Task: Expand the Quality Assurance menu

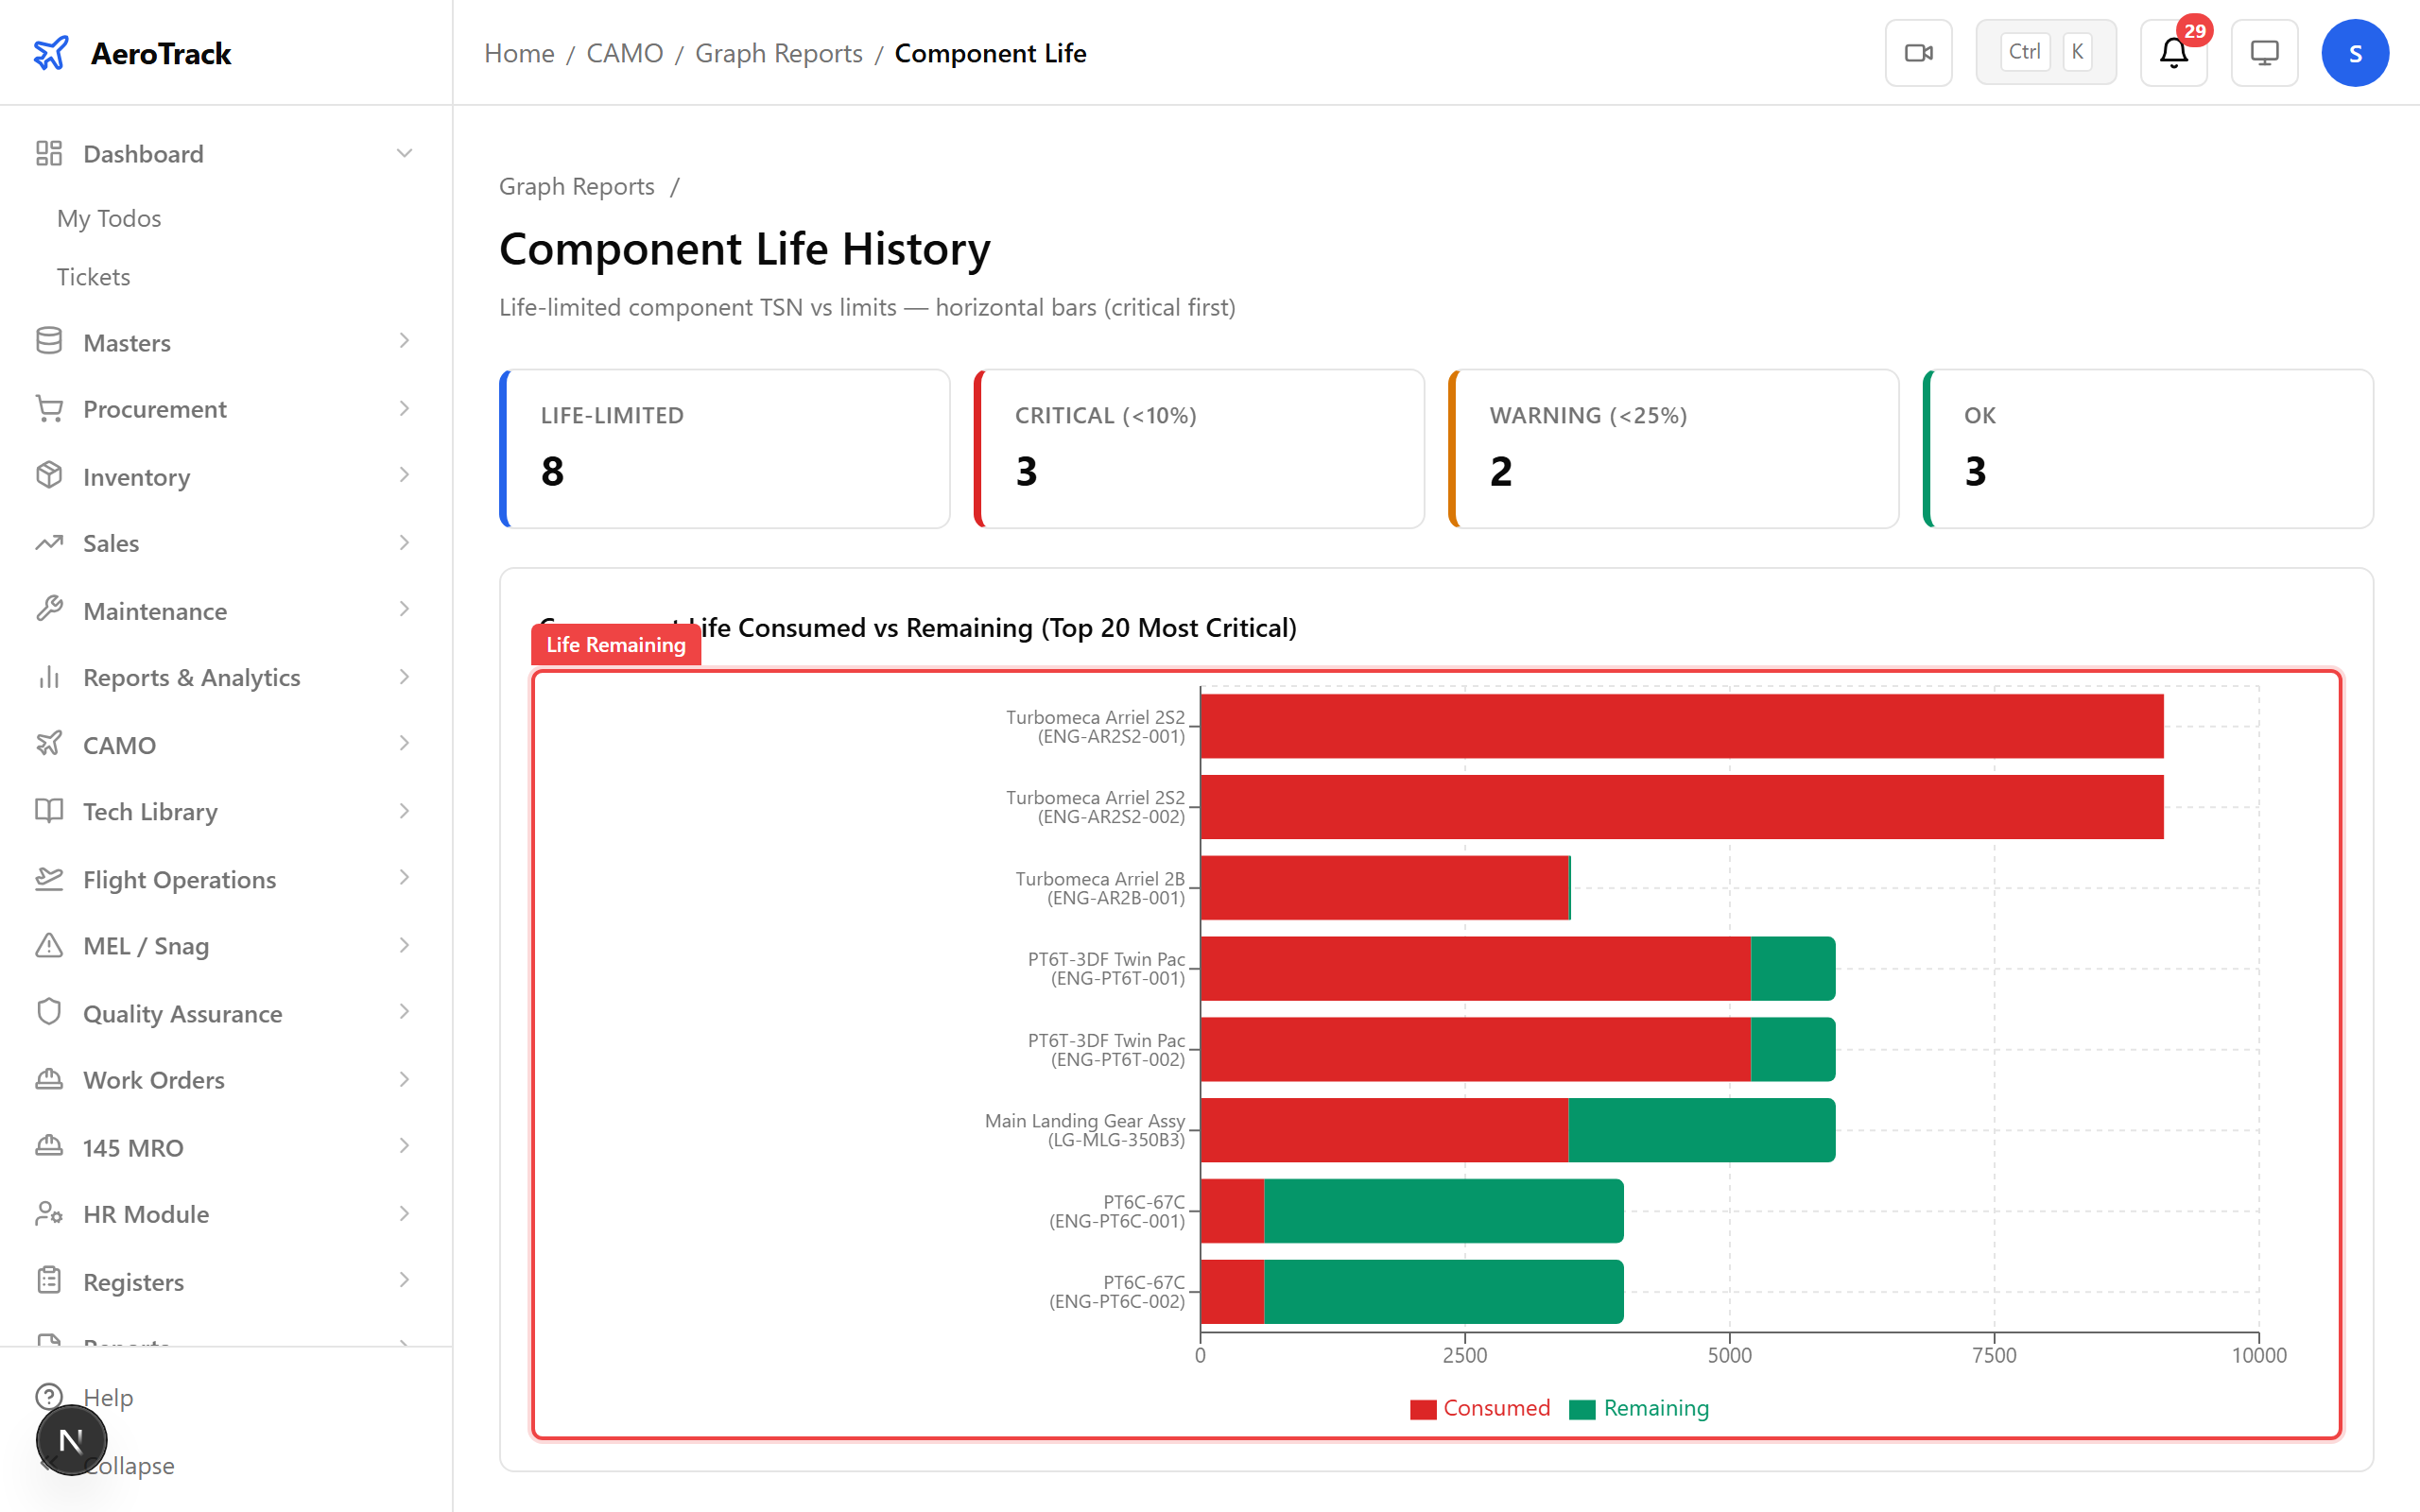Action: pyautogui.click(x=404, y=1012)
